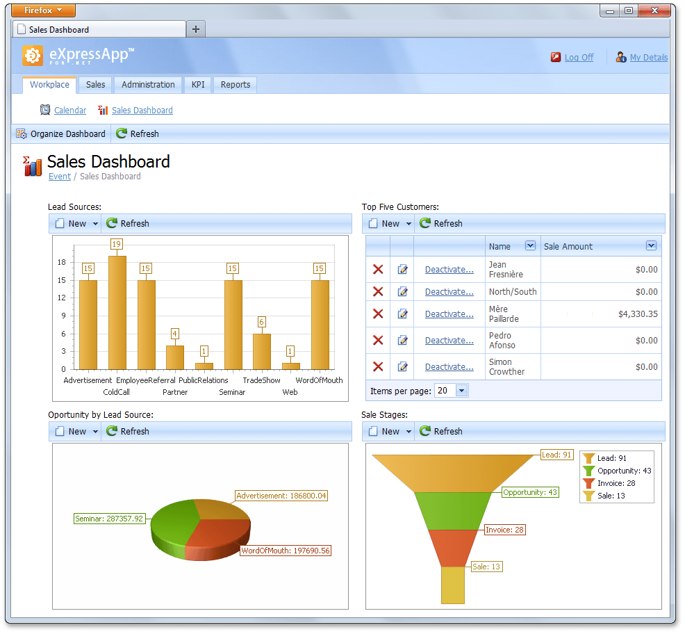
Task: Click the Calendar clock icon
Action: tap(45, 110)
